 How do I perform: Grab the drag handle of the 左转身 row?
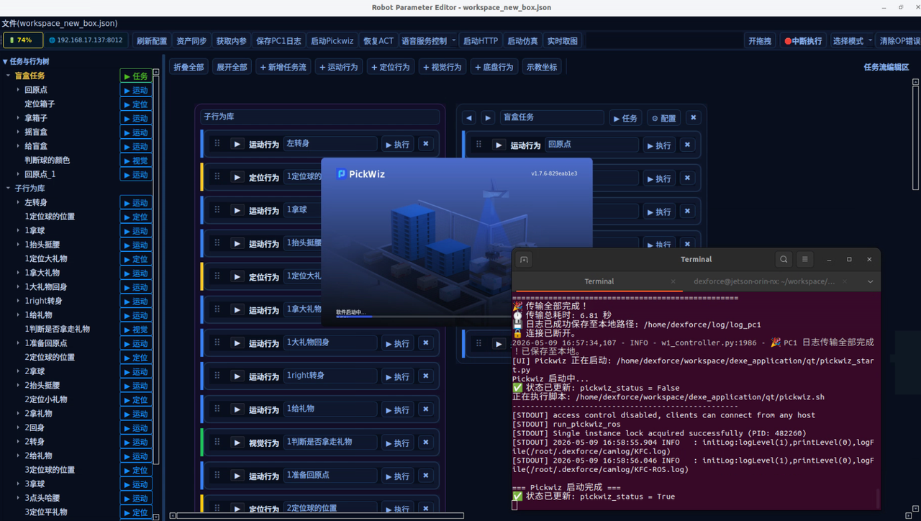[217, 144]
